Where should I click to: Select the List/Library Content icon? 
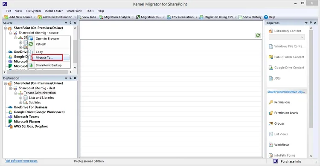click(271, 31)
